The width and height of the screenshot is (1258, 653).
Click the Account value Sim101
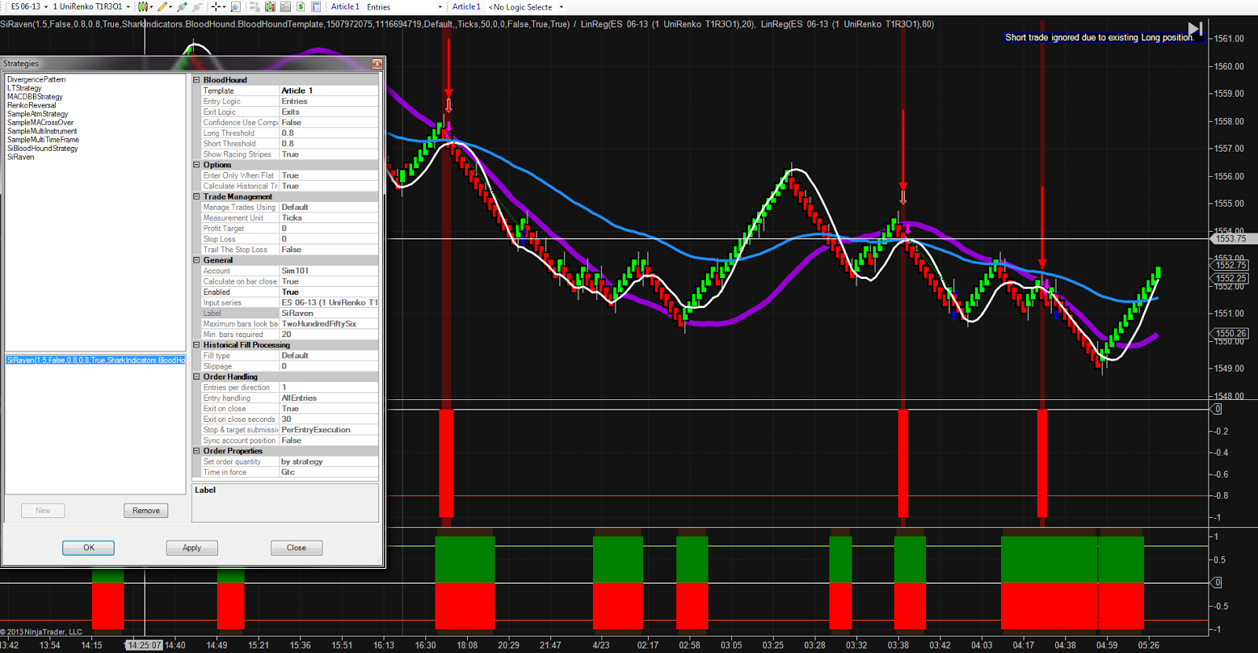click(x=329, y=271)
